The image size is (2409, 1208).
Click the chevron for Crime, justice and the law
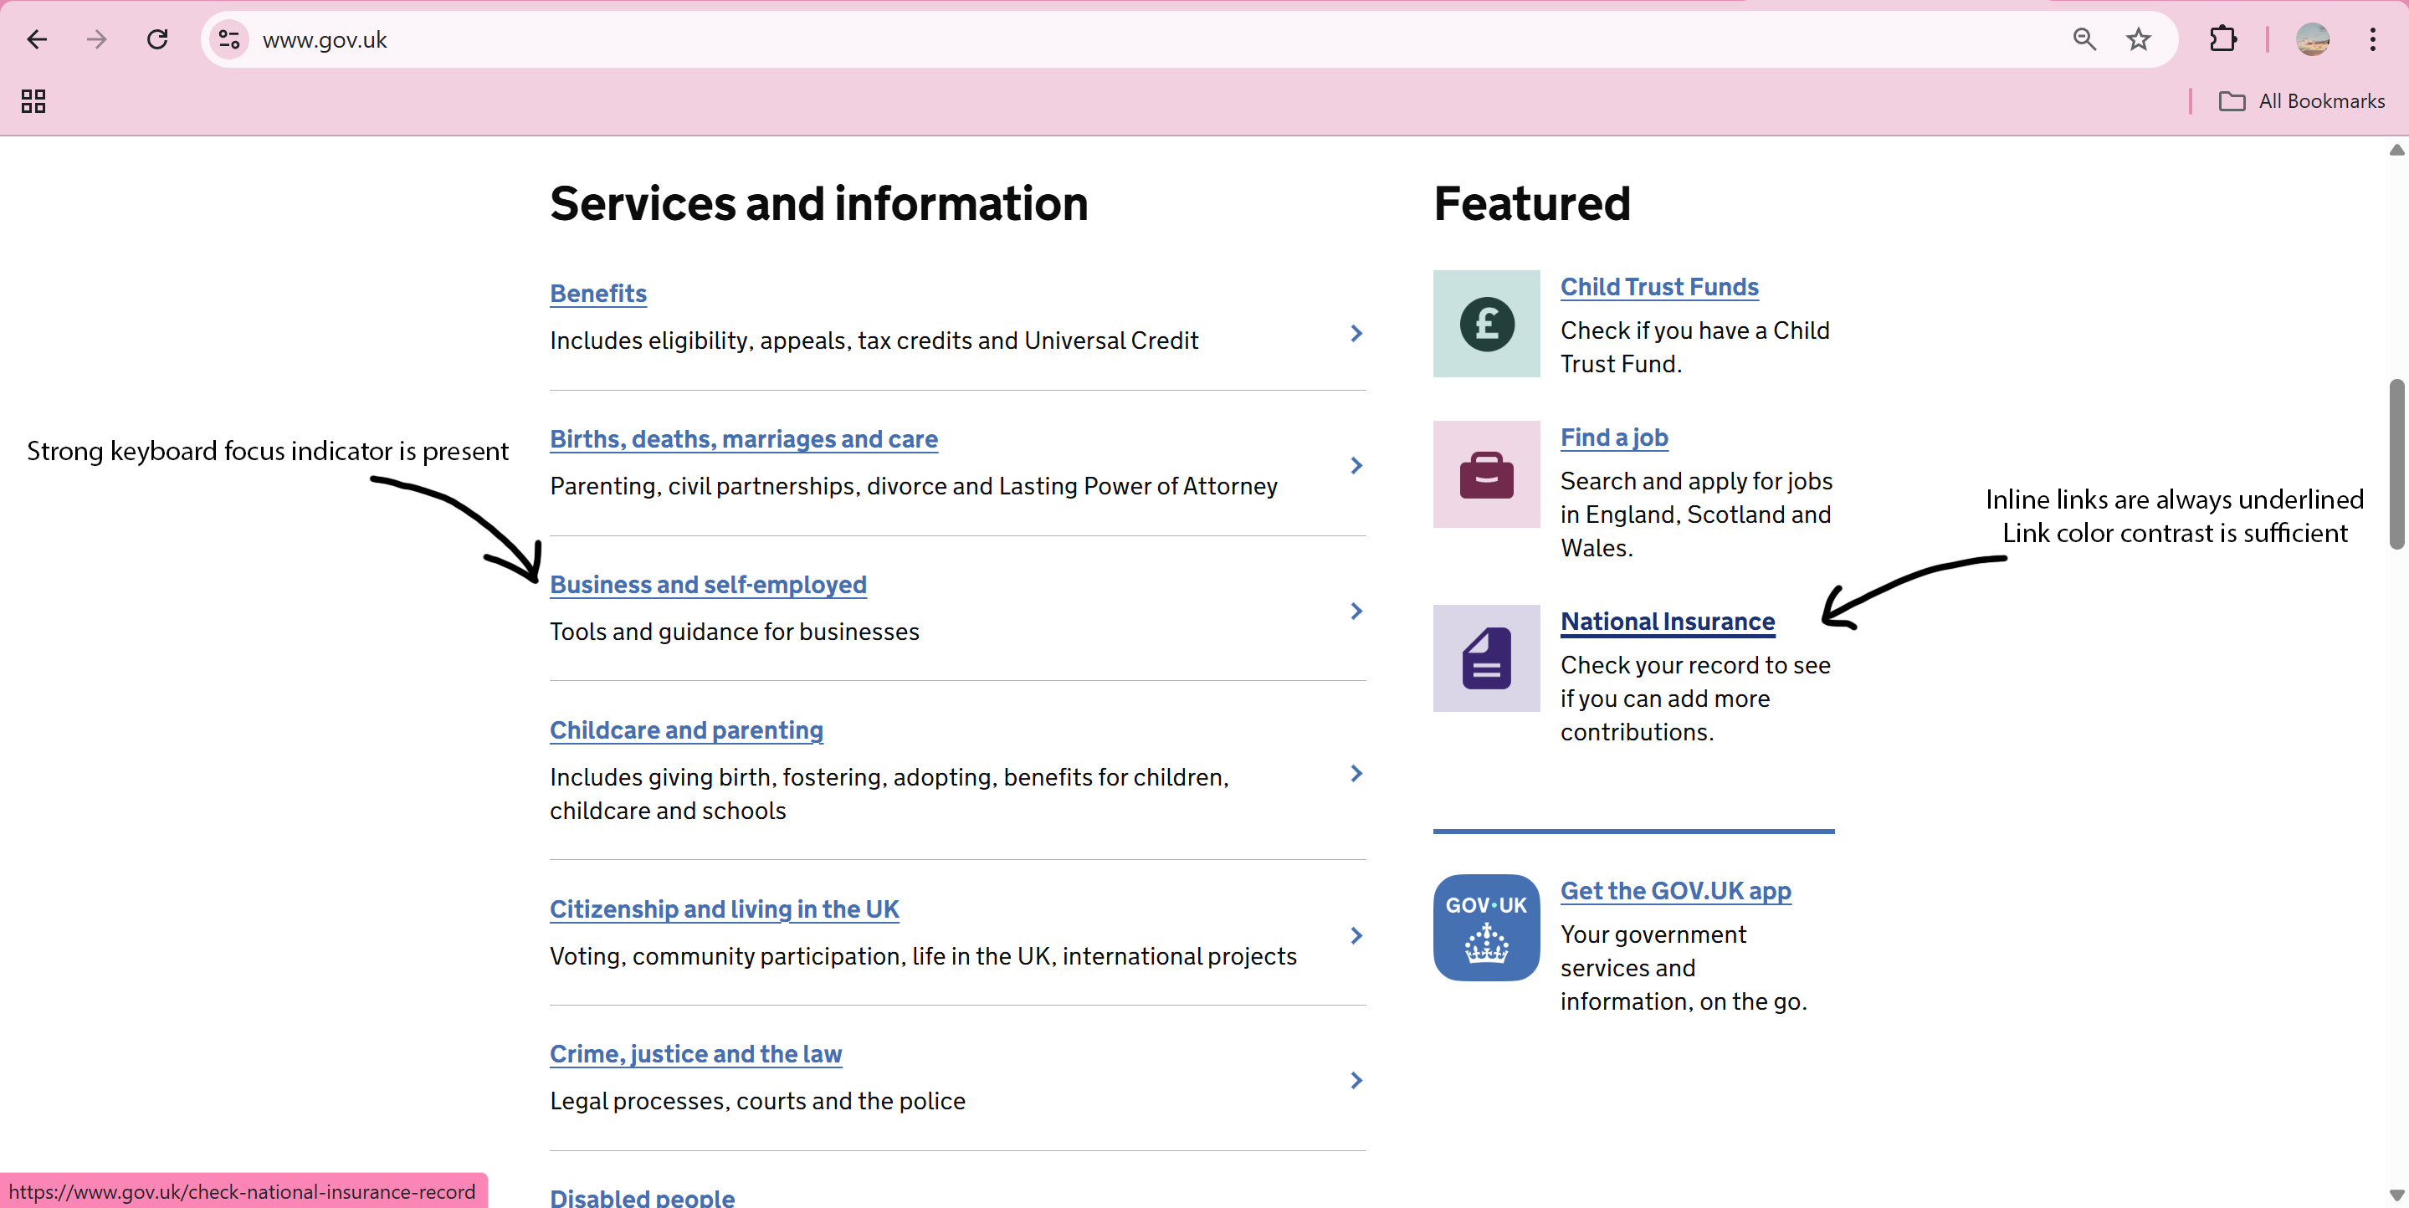point(1356,1081)
